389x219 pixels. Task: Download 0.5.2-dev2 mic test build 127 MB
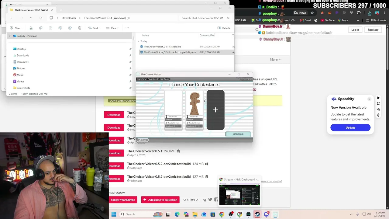pyautogui.click(x=114, y=179)
